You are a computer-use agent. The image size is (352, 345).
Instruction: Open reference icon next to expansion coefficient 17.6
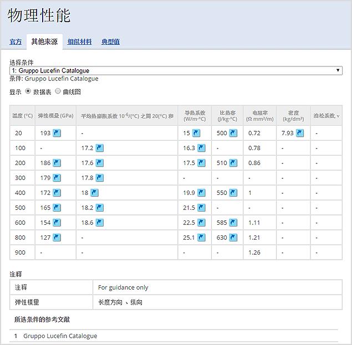(100, 163)
